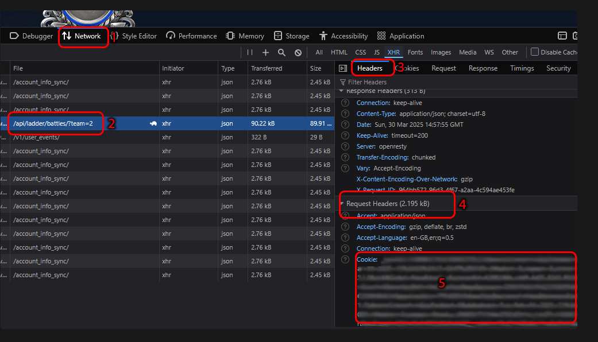Switch to the Security details tab
Screen dimensions: 598x342
[558, 68]
